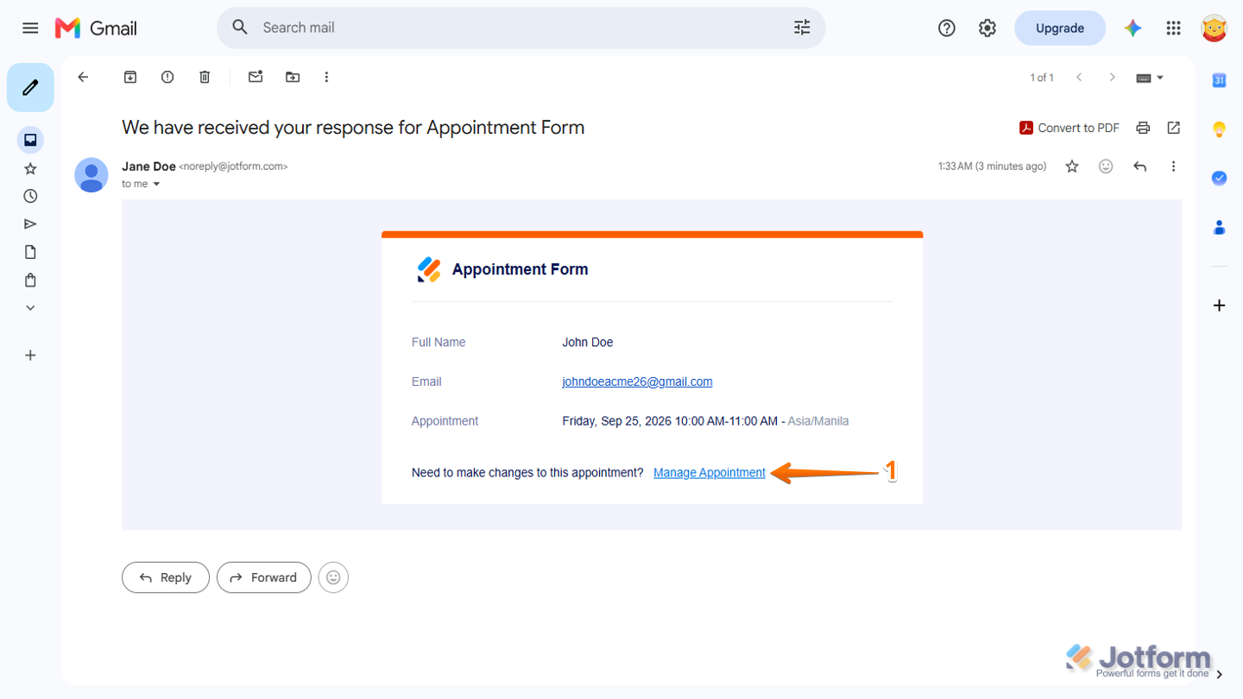
Task: Click the Reply button below the email
Action: [166, 577]
